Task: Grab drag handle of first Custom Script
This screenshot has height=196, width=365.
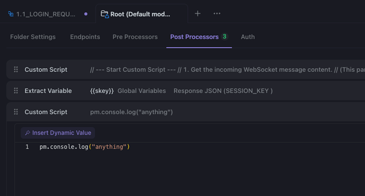Action: tap(16, 69)
